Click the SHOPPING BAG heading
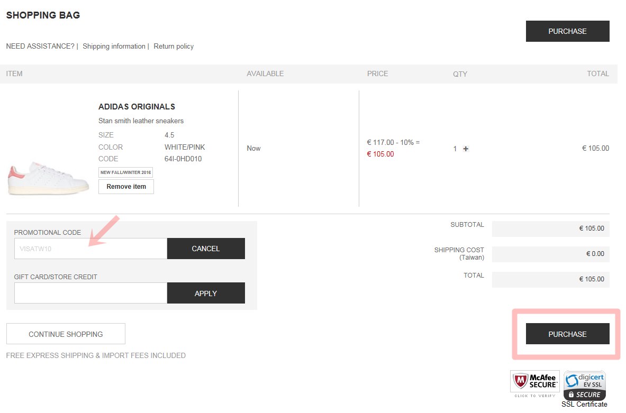Screen dimensions: 626x413 (x=43, y=15)
